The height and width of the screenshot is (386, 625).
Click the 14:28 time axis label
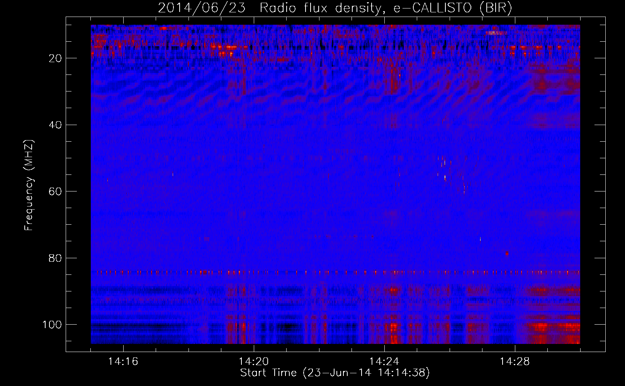pyautogui.click(x=515, y=362)
